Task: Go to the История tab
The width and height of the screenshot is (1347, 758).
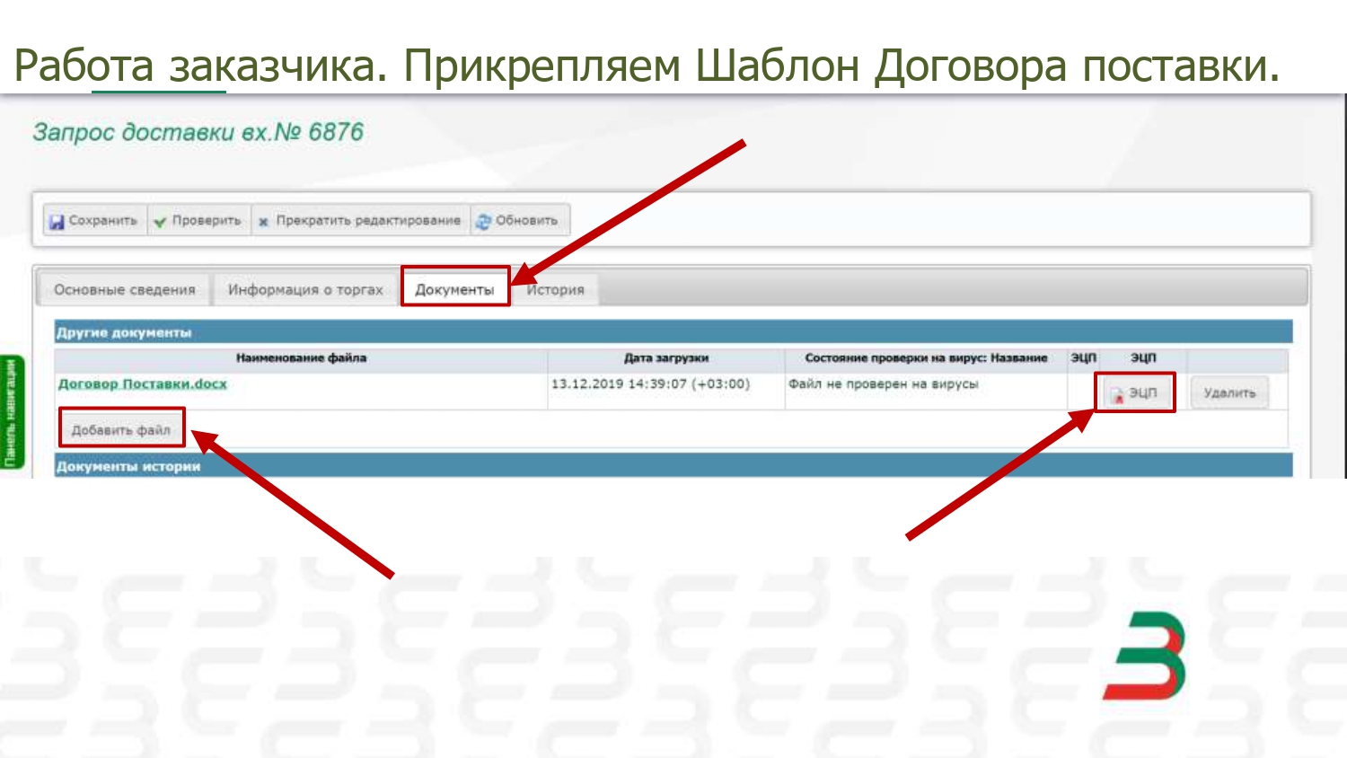Action: [555, 290]
